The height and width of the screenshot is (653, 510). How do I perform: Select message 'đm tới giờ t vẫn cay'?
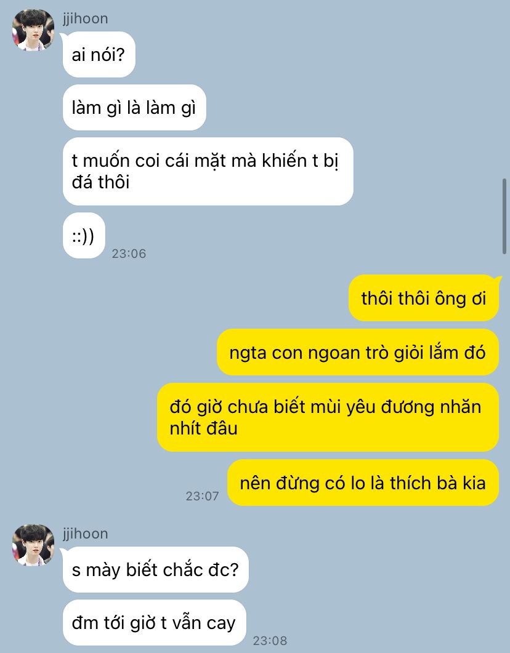(x=154, y=623)
